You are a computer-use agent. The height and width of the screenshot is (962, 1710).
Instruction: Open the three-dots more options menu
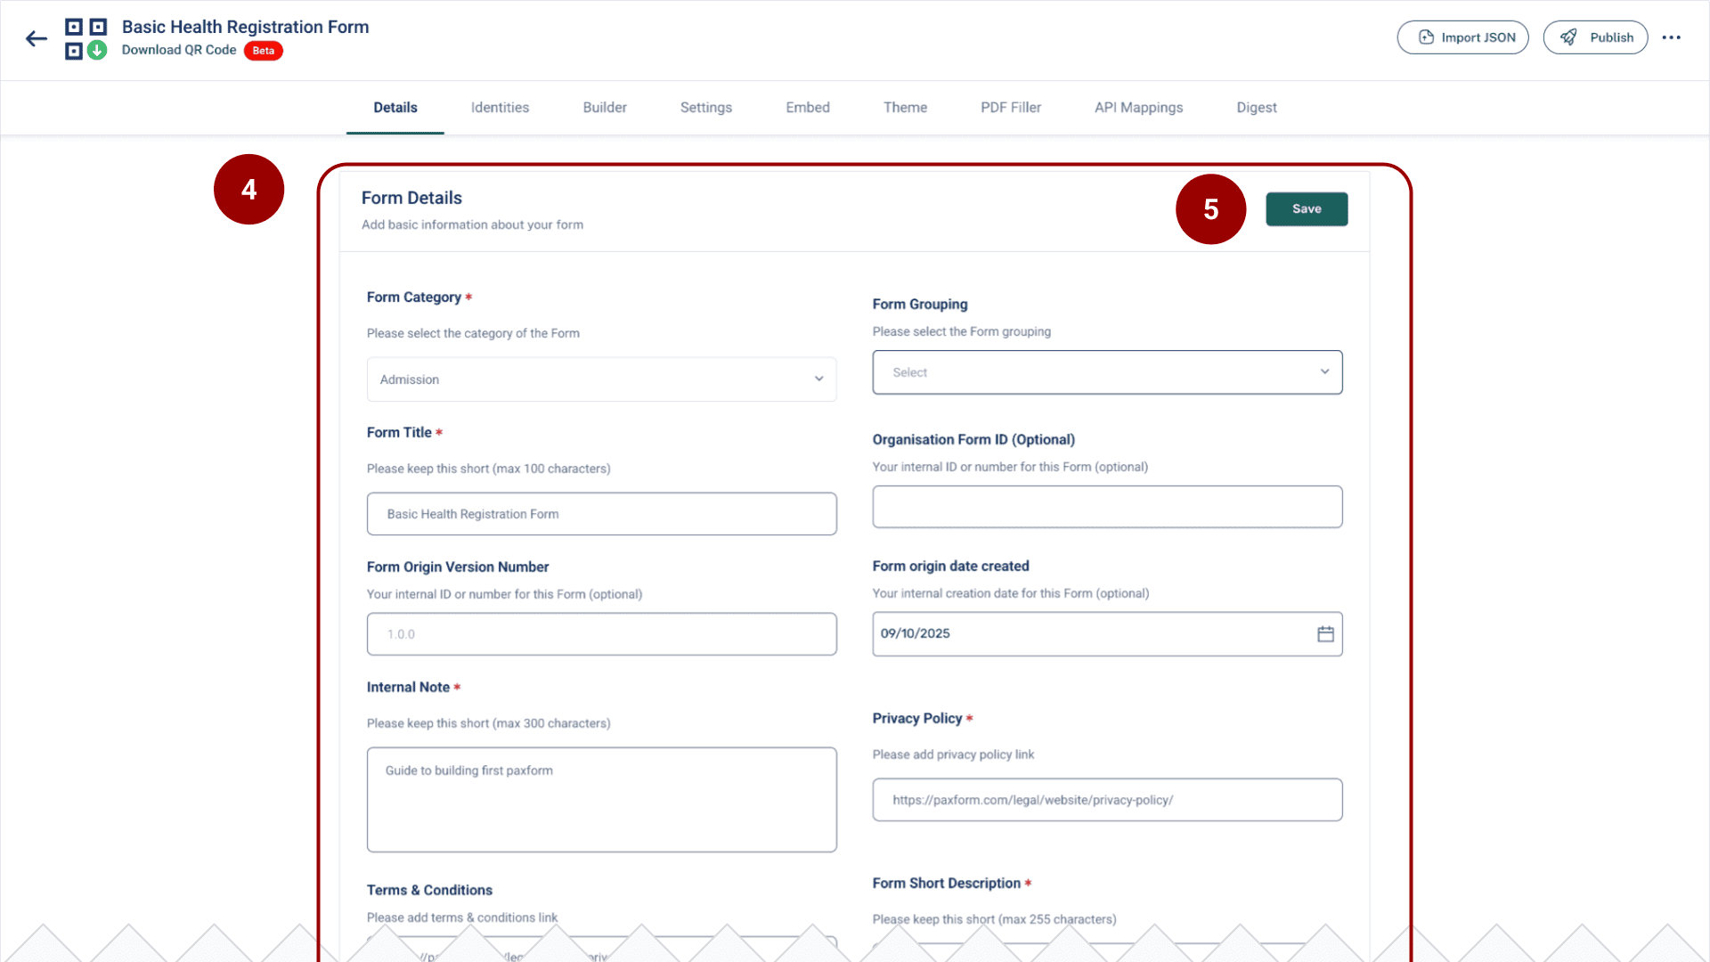tap(1671, 37)
